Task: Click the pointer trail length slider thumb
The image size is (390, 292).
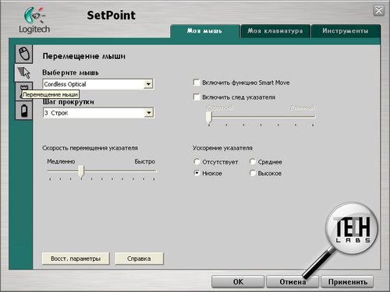Action: (209, 118)
